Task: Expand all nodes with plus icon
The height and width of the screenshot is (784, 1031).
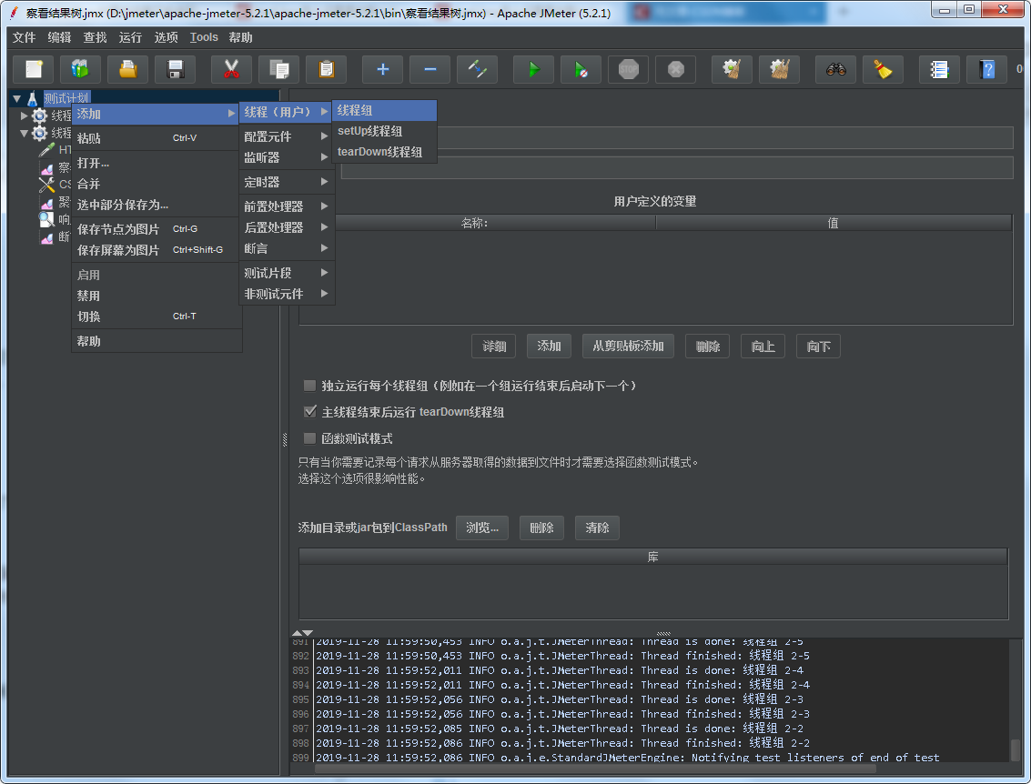Action: [x=383, y=69]
